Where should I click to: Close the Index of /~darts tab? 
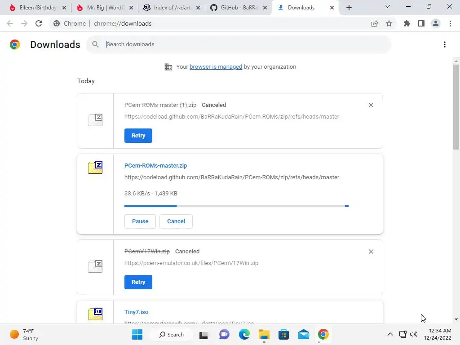pos(198,8)
